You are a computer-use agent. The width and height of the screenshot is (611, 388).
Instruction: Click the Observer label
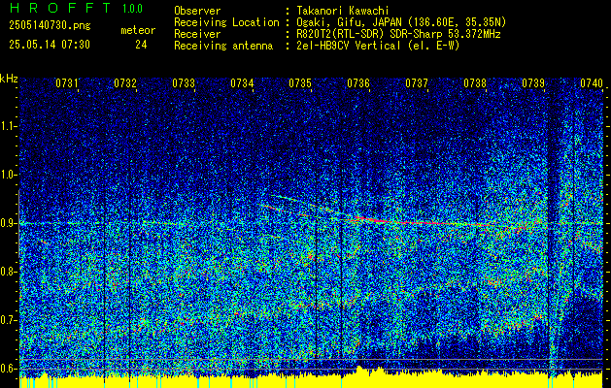[197, 11]
